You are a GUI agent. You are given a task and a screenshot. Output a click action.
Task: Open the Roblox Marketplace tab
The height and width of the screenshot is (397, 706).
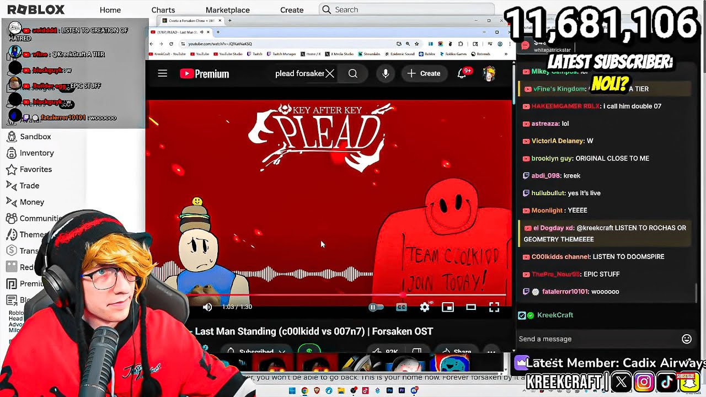(x=228, y=10)
